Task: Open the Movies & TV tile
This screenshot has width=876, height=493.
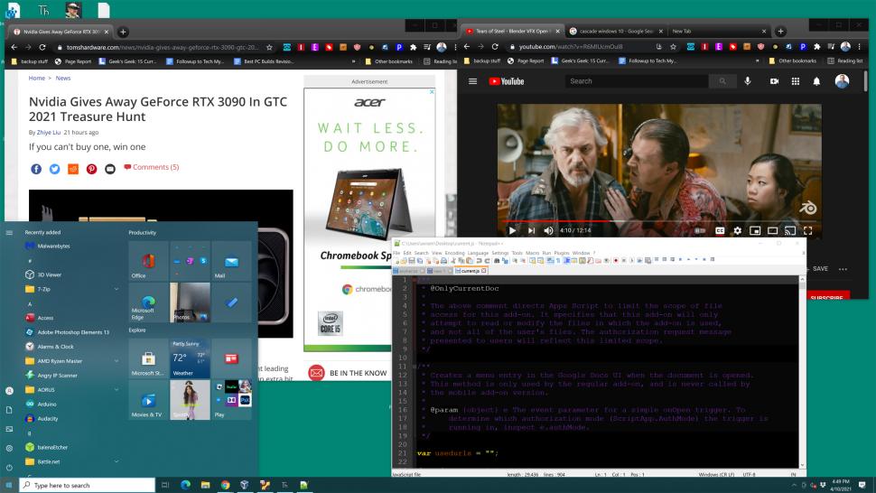Action: (148, 400)
